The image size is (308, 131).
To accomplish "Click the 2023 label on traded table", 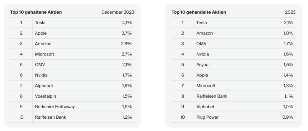I will [290, 12].
